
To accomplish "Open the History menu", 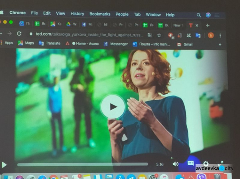I will click(x=77, y=14).
